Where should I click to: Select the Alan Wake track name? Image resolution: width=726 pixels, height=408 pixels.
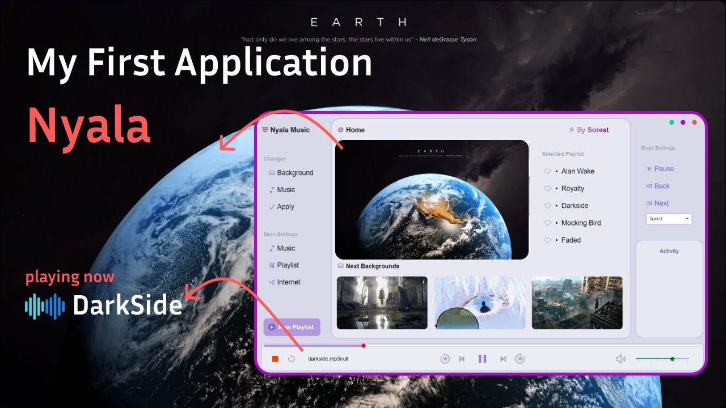coord(578,171)
